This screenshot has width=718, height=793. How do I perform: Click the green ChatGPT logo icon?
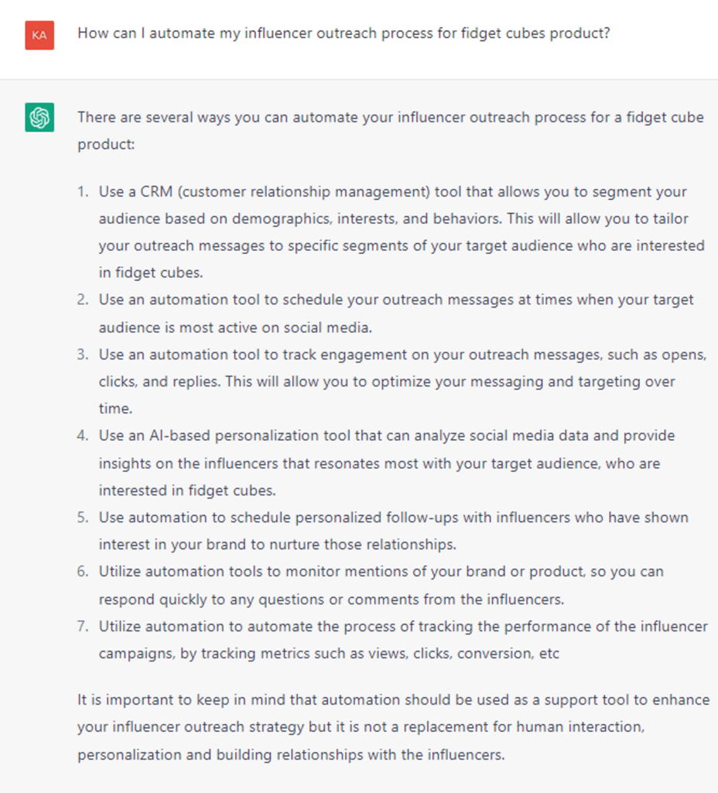(39, 118)
